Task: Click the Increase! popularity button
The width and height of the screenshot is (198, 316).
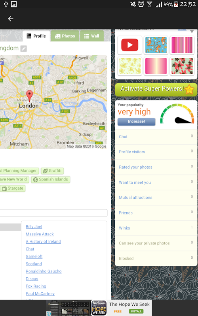Action: click(x=136, y=122)
